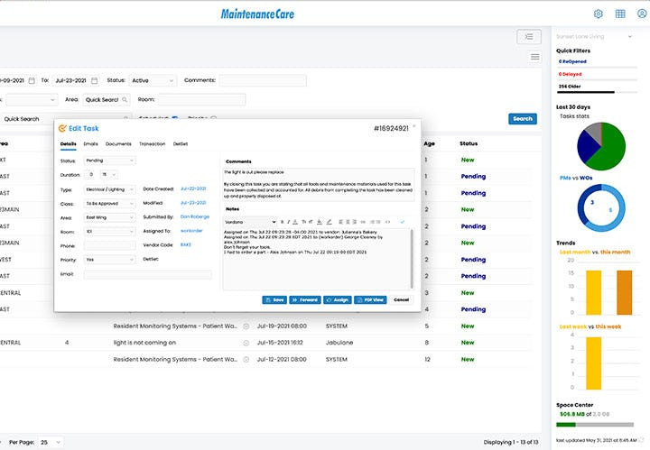Click the blue checkmark in Notes toolbar
This screenshot has width=650, height=450.
tap(402, 221)
